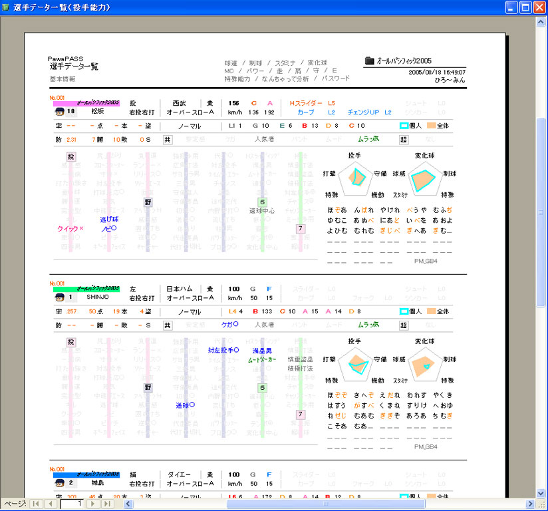548x511 pixels.
Task: Click the horizontal scrollbar right arrow
Action: tap(530, 504)
